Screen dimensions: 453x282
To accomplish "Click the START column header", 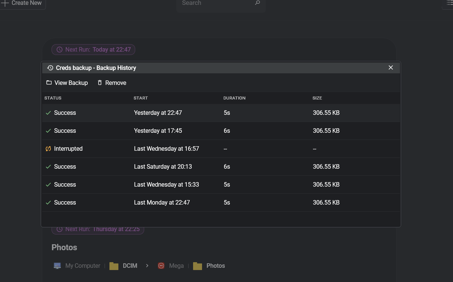I will (x=141, y=98).
